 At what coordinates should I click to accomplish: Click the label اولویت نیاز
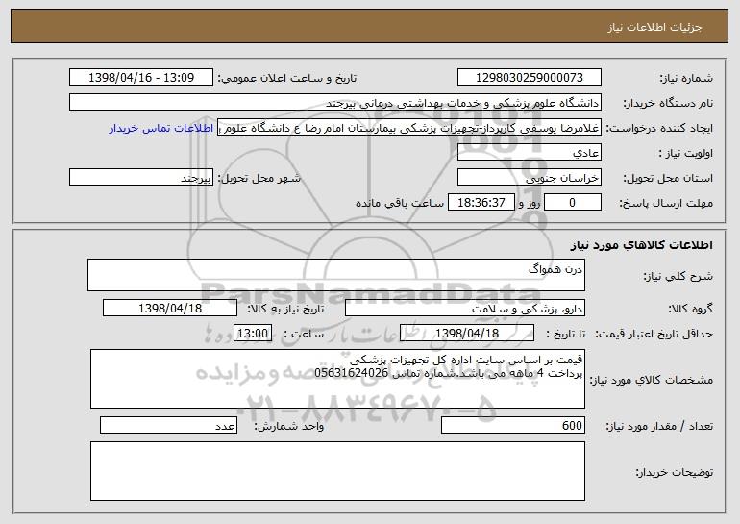coord(686,154)
